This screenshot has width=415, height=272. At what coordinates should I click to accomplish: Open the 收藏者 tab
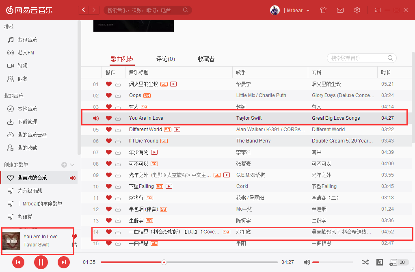[x=206, y=59]
